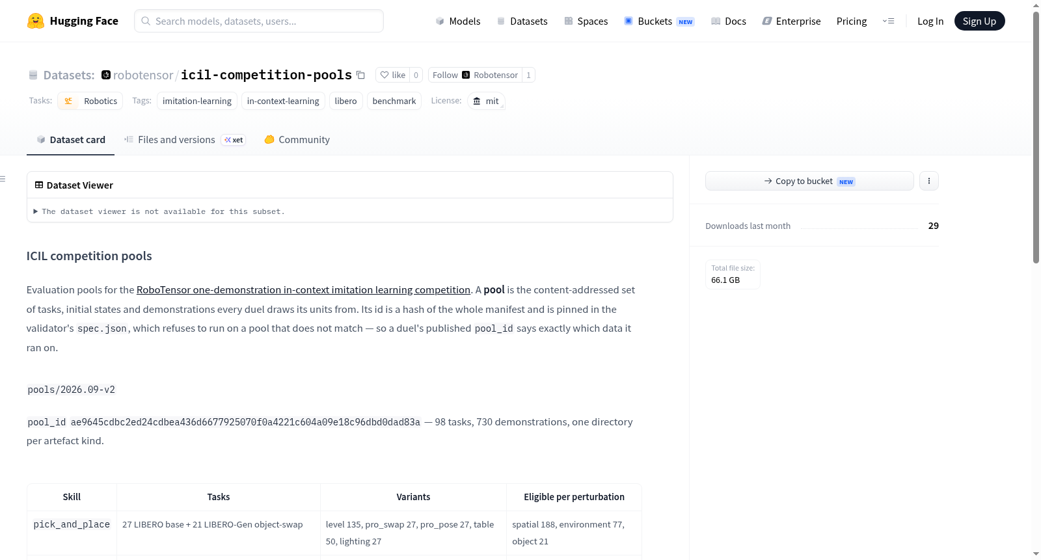This screenshot has width=1041, height=560.
Task: Switch to Files and versions tab
Action: 185,140
